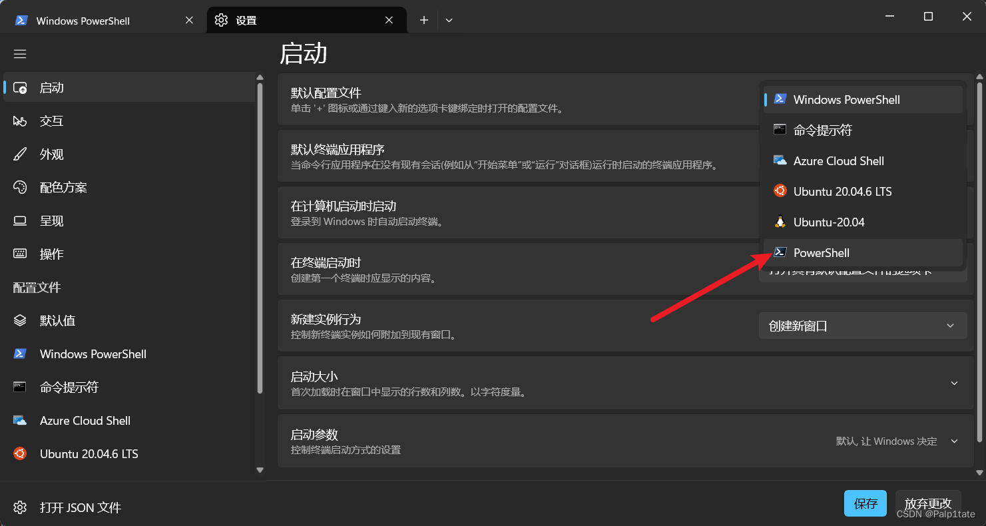Choose PowerShell in dropdown list

[x=863, y=252]
